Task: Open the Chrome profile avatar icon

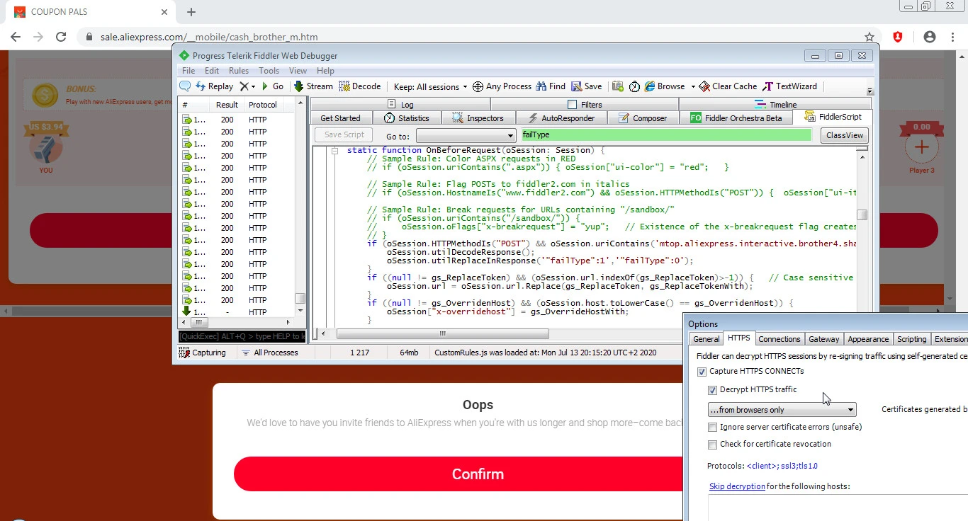Action: click(x=930, y=37)
